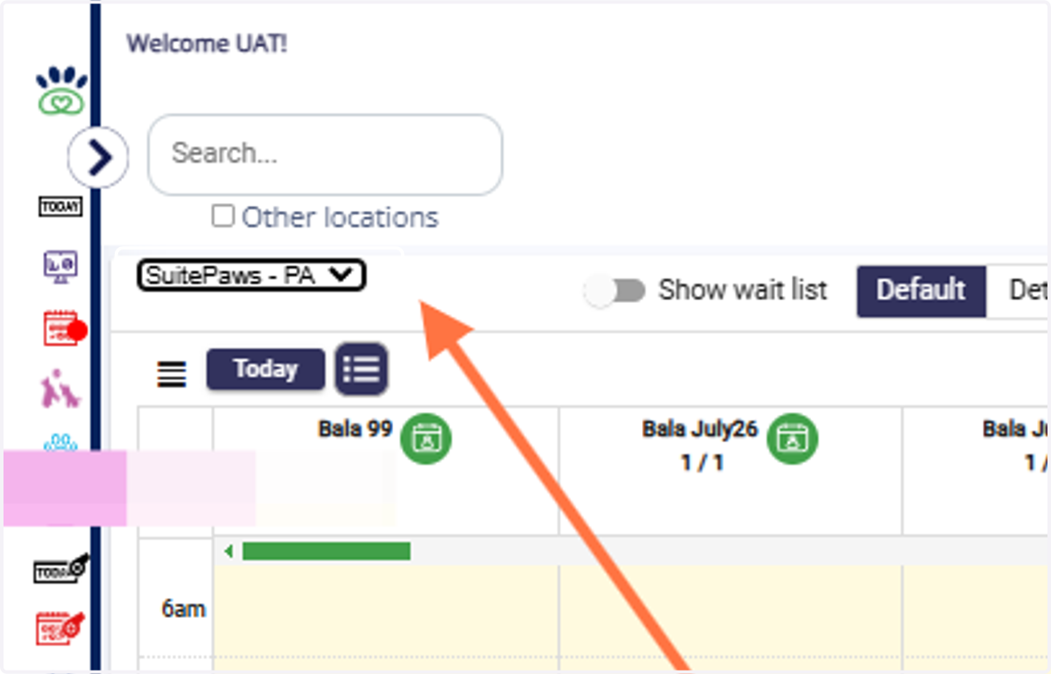Open the hamburger menu beside Today
The width and height of the screenshot is (1051, 674).
click(172, 375)
